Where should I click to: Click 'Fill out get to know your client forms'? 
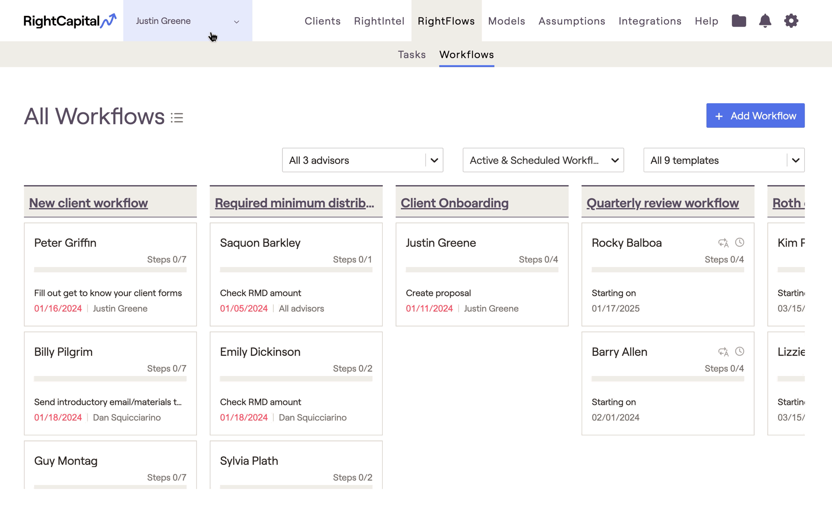point(108,293)
